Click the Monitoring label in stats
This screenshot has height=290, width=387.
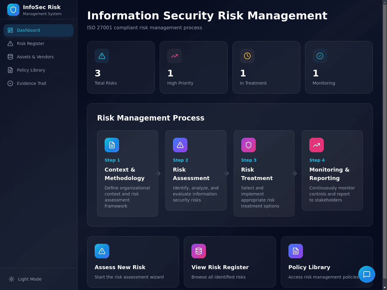coord(324,83)
